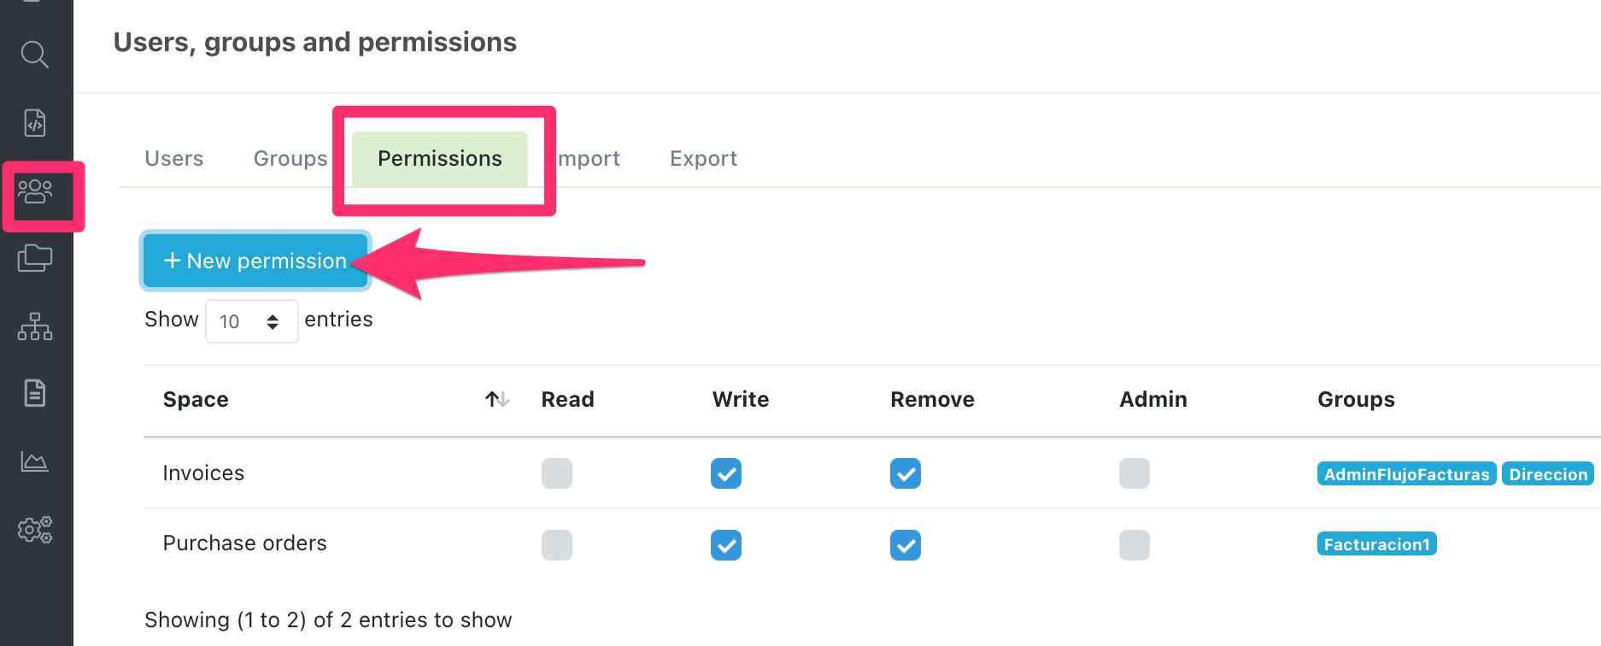Click the New permission button
1601x646 pixels.
pyautogui.click(x=255, y=261)
